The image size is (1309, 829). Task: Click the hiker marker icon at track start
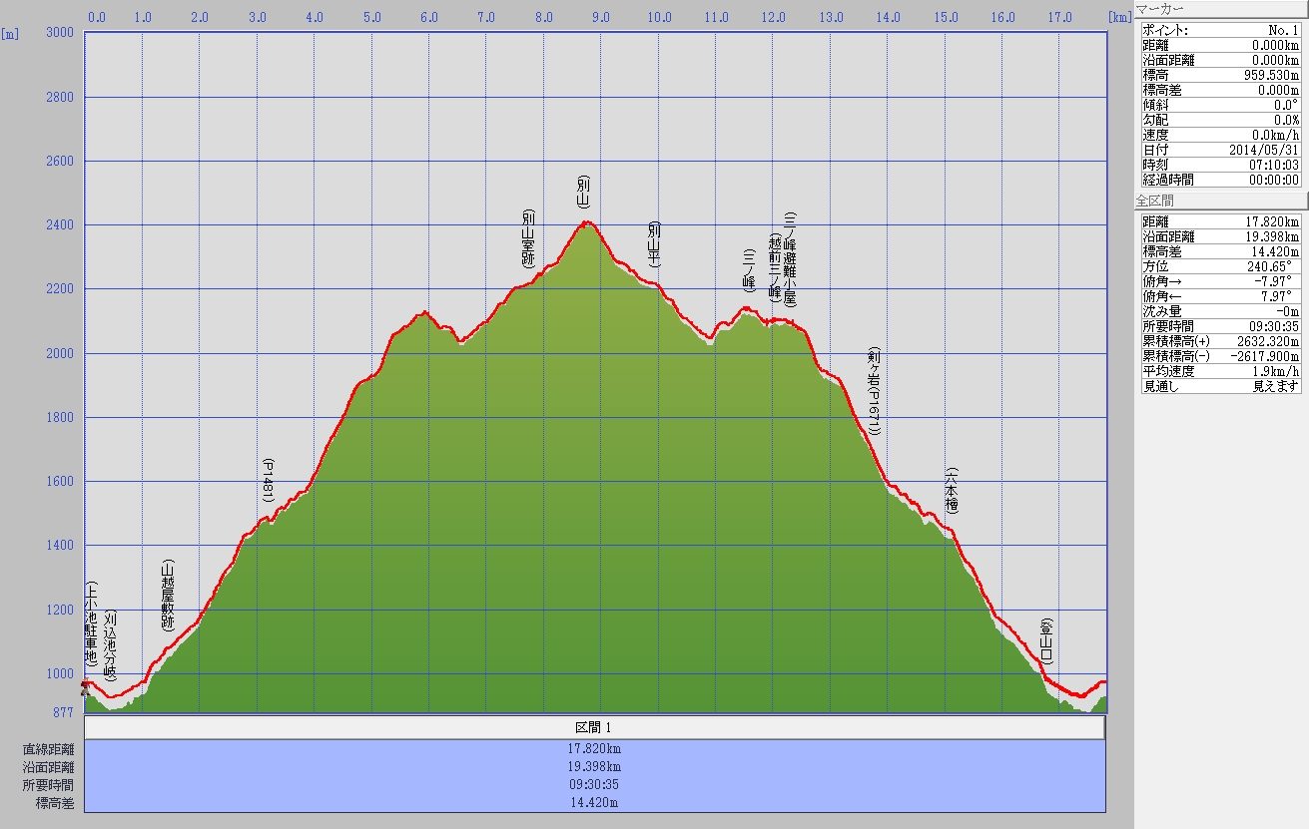[x=85, y=686]
